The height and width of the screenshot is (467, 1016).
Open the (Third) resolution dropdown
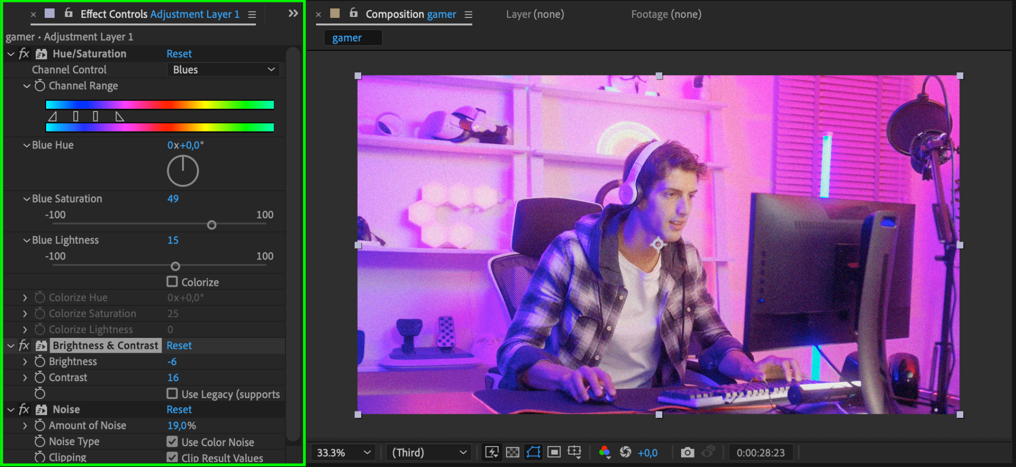[x=429, y=453]
